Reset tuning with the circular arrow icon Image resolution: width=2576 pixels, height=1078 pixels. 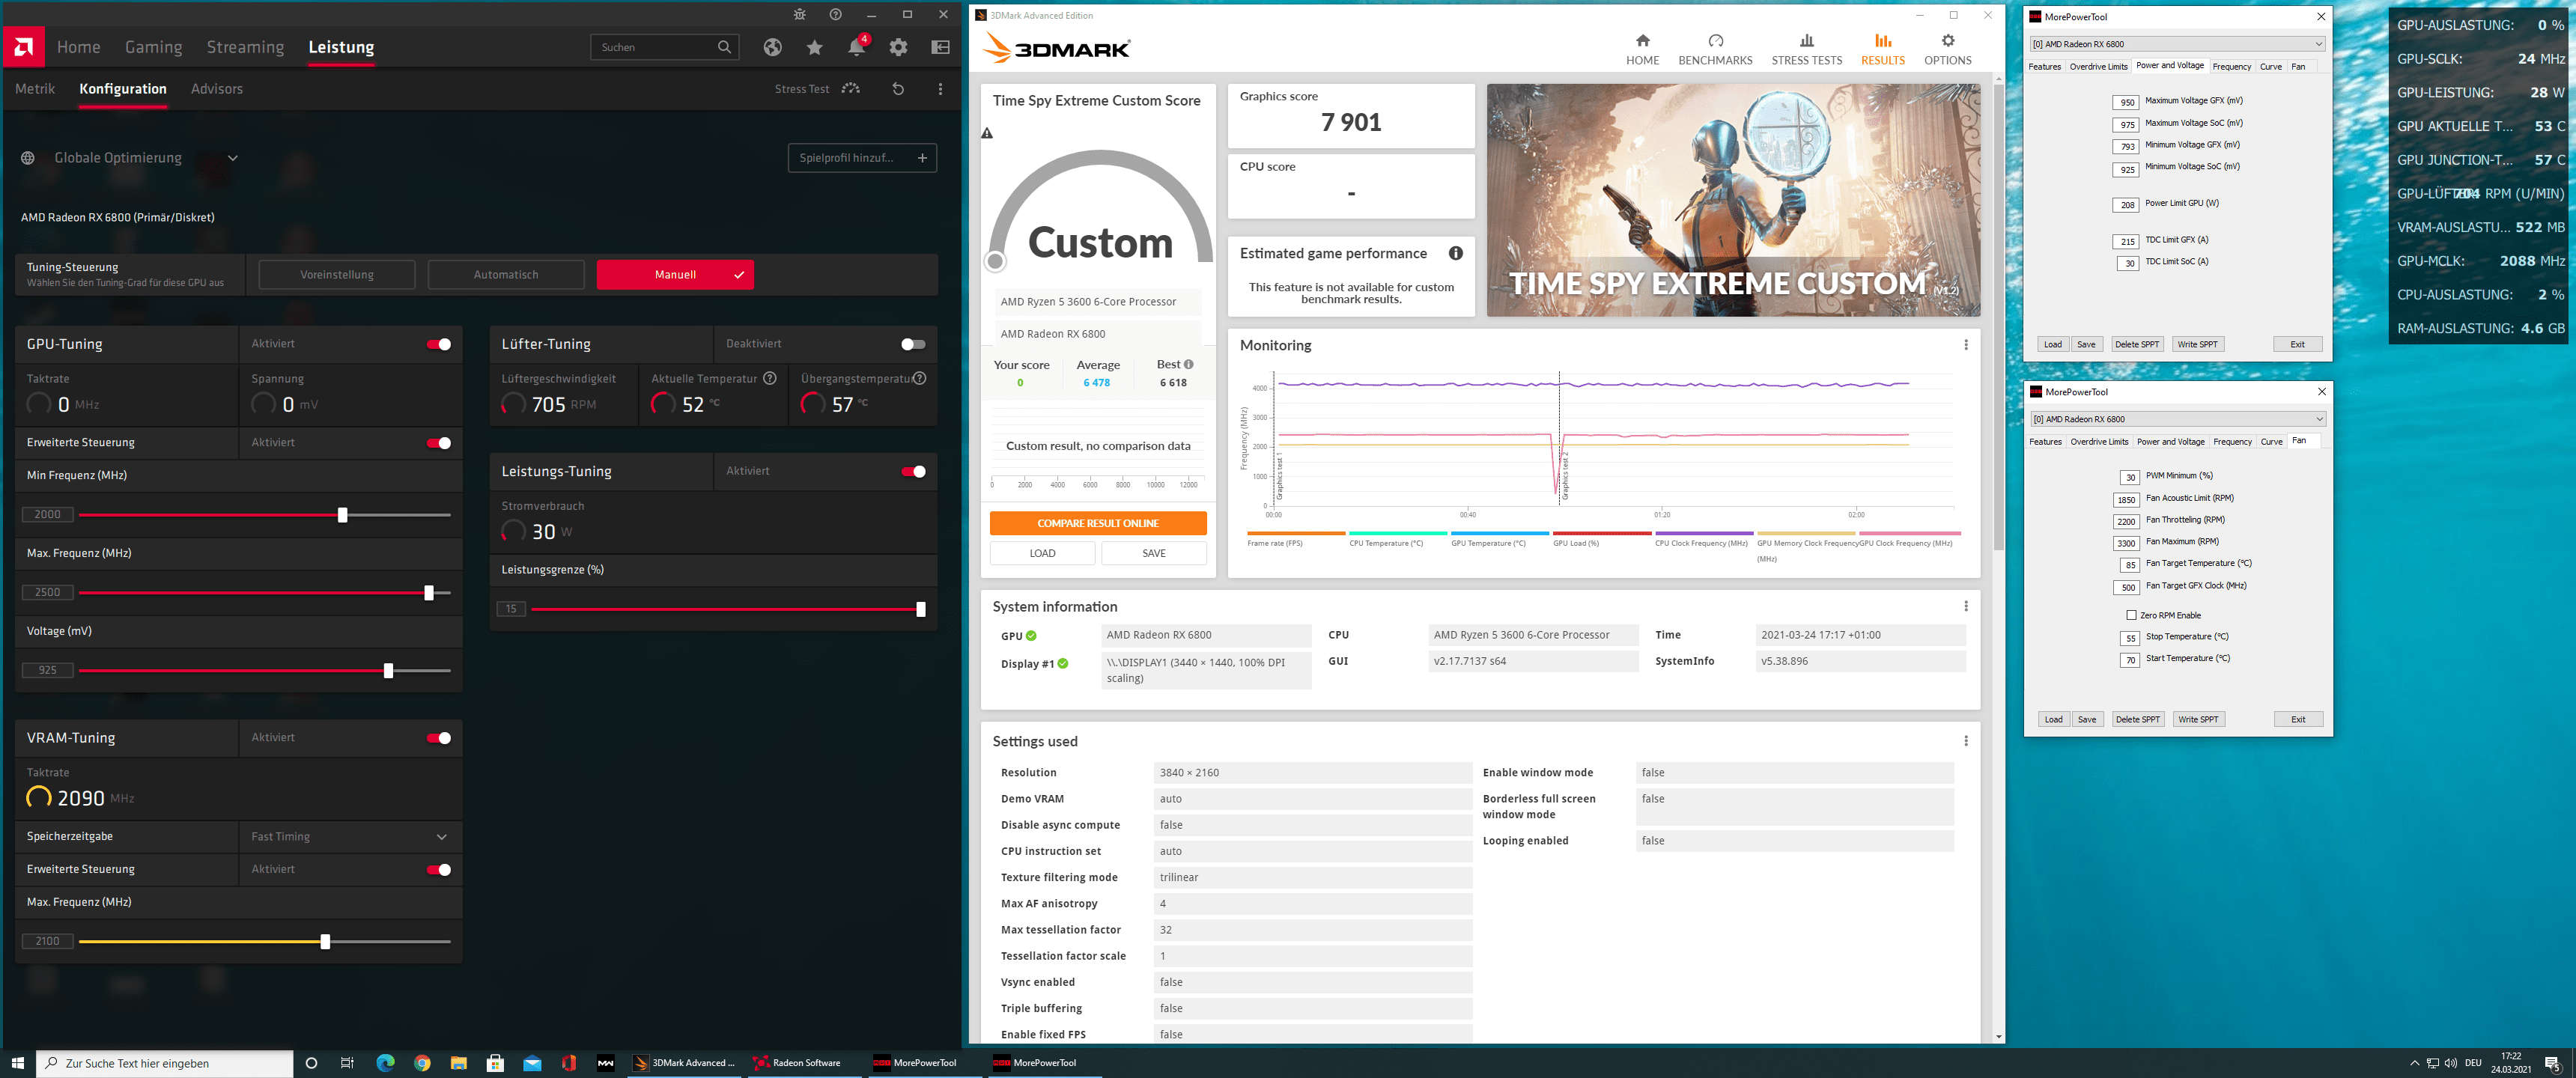coord(897,89)
